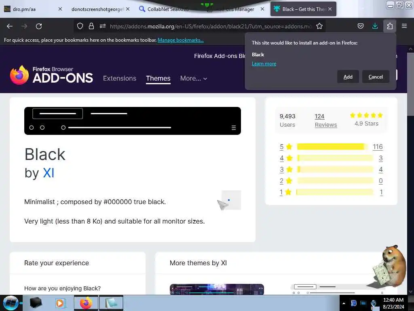Click the taskbar clock showing 12:40 AM
The image size is (414, 311).
pos(393,303)
